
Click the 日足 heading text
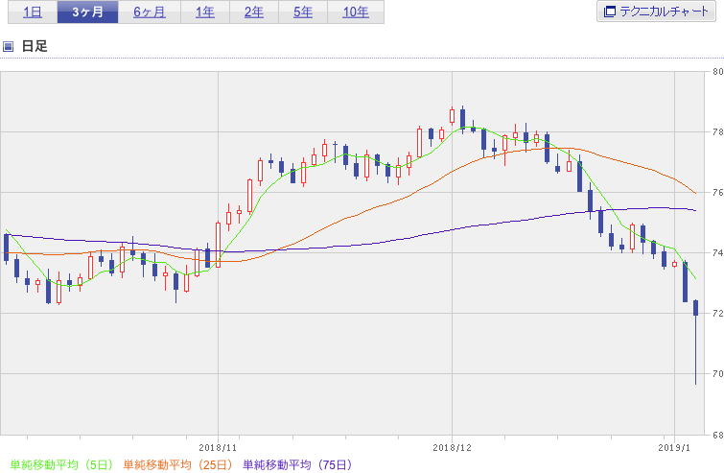click(x=35, y=46)
